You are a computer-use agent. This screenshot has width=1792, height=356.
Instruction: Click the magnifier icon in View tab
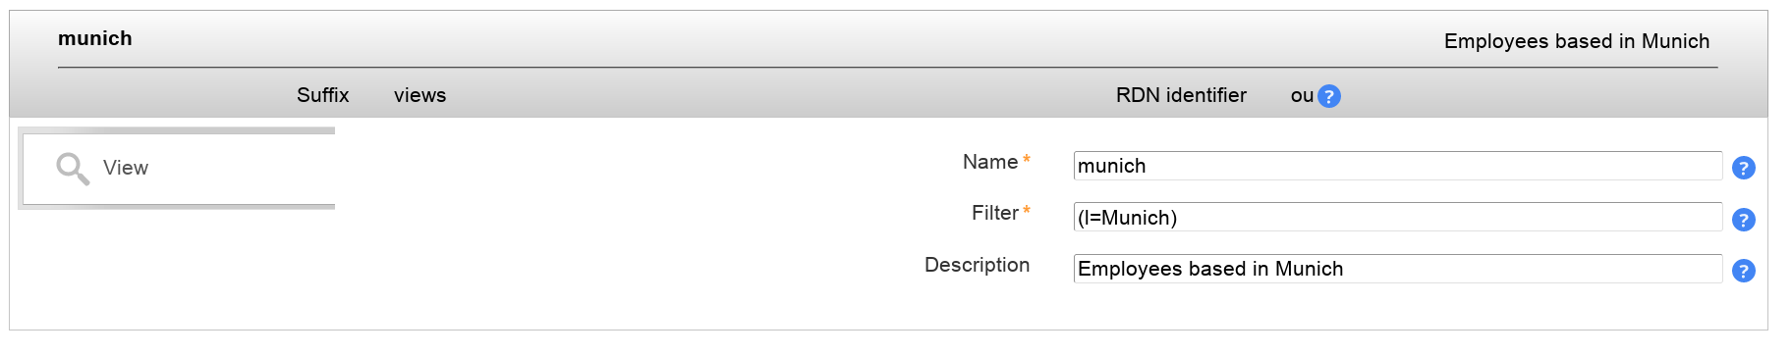click(x=73, y=169)
